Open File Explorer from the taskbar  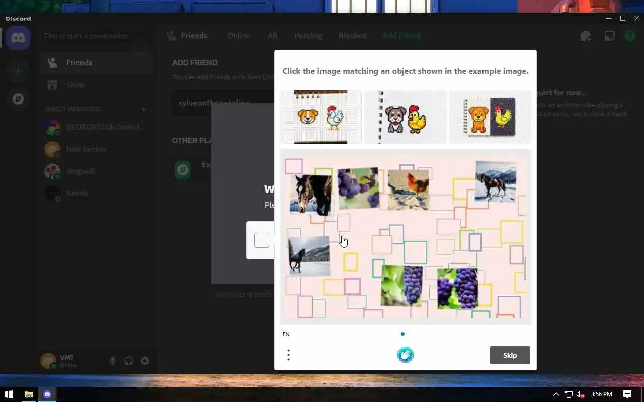pyautogui.click(x=29, y=394)
